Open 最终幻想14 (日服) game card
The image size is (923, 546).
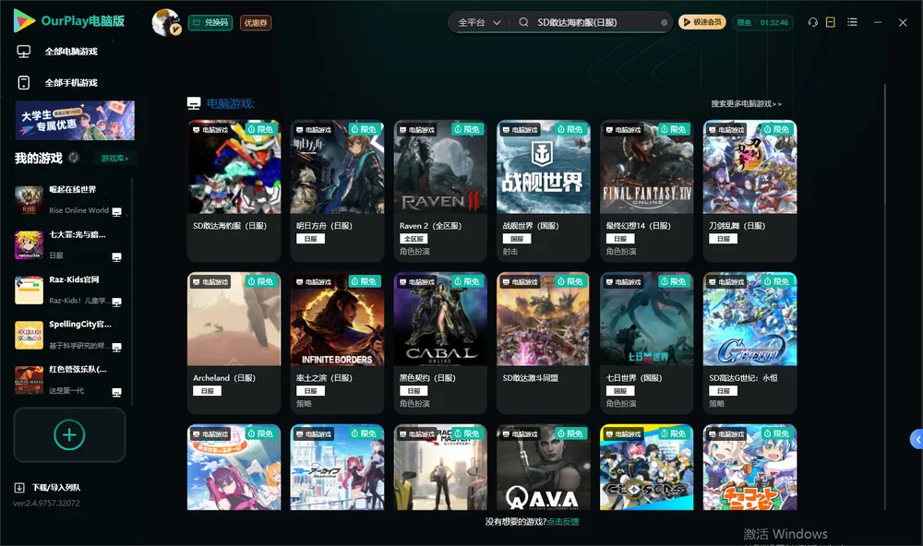click(x=647, y=191)
